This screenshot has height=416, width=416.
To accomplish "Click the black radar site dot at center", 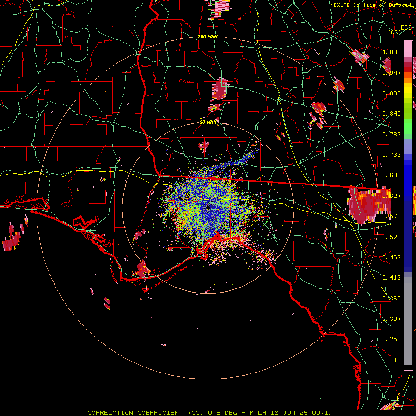I will [208, 207].
